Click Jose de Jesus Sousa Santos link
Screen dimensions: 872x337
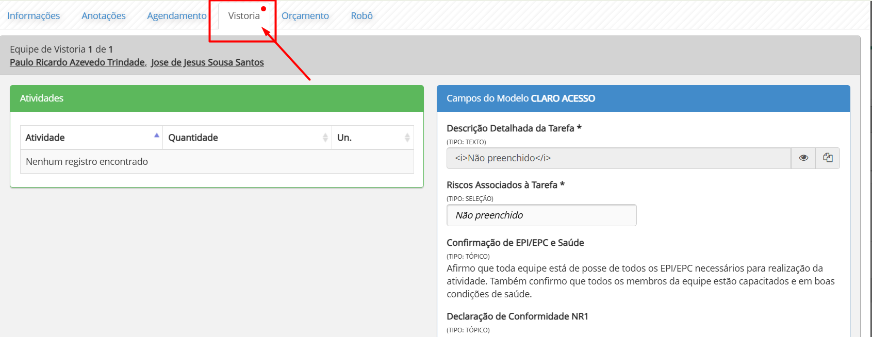(207, 62)
